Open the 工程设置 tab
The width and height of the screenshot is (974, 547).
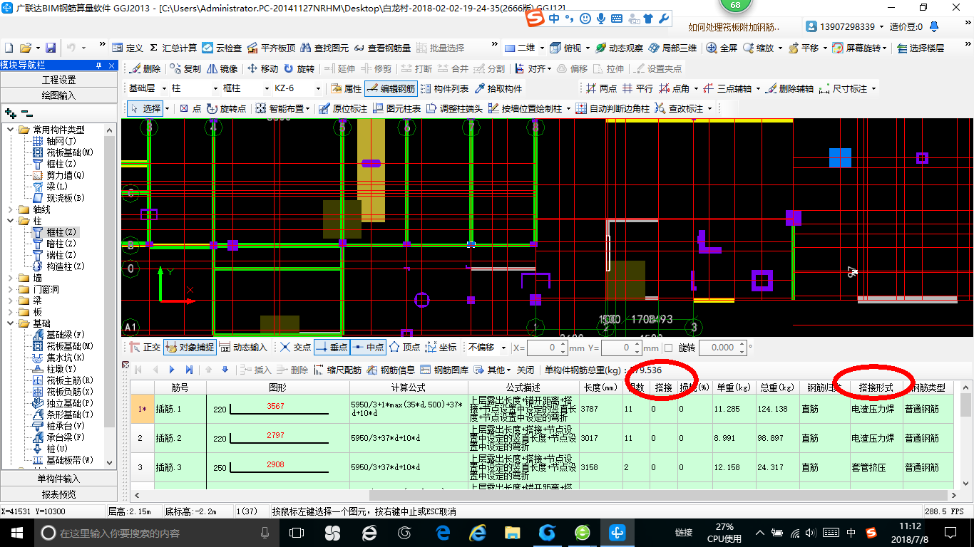click(x=58, y=80)
